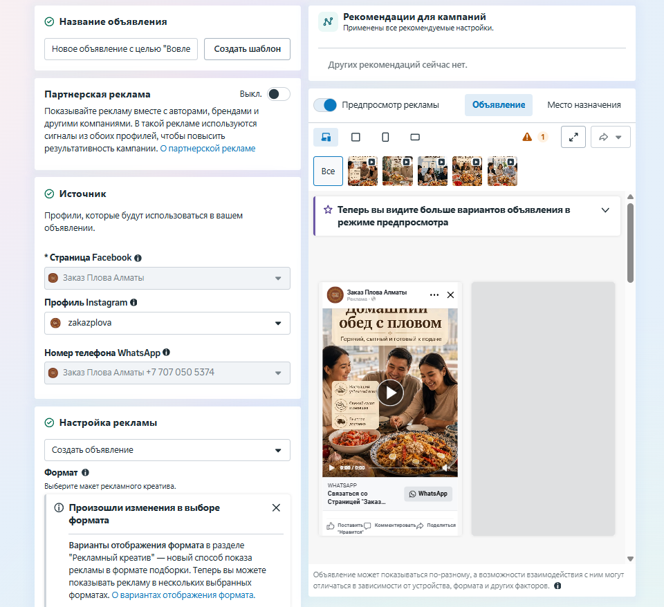
Task: Switch to the Объявление tab
Action: (499, 105)
